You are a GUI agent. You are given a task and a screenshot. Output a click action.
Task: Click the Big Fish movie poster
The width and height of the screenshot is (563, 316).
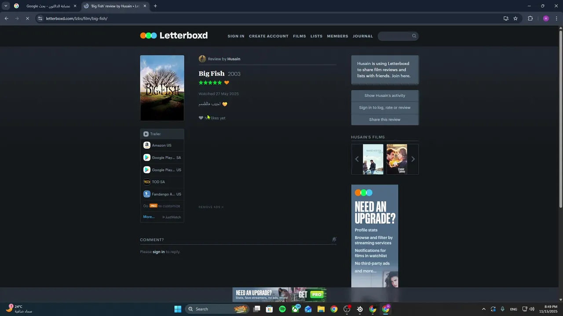pos(162,88)
